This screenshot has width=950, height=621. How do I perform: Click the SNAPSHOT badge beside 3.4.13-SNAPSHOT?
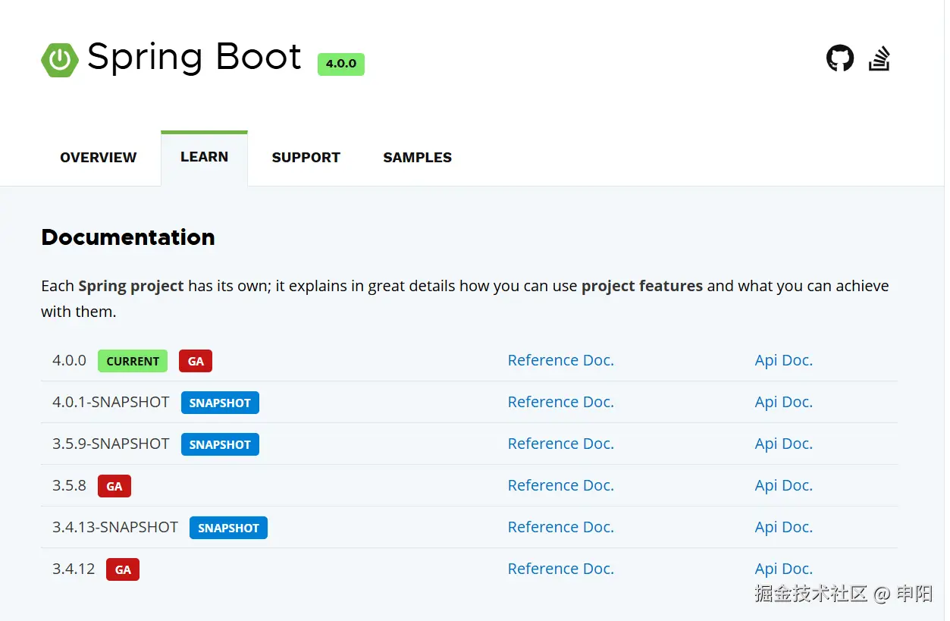coord(228,528)
